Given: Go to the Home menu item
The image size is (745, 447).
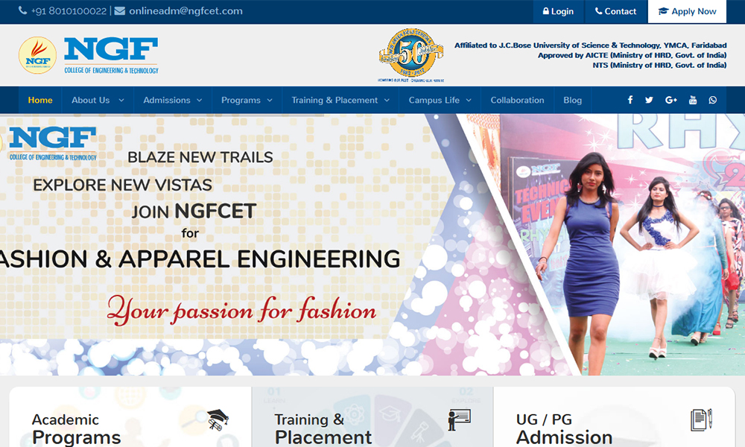Looking at the screenshot, I should click(40, 100).
